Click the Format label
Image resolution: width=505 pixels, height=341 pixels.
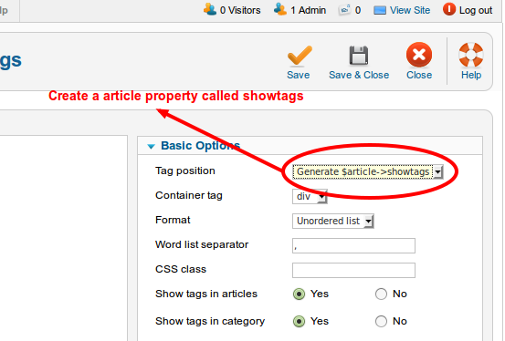[x=173, y=220]
